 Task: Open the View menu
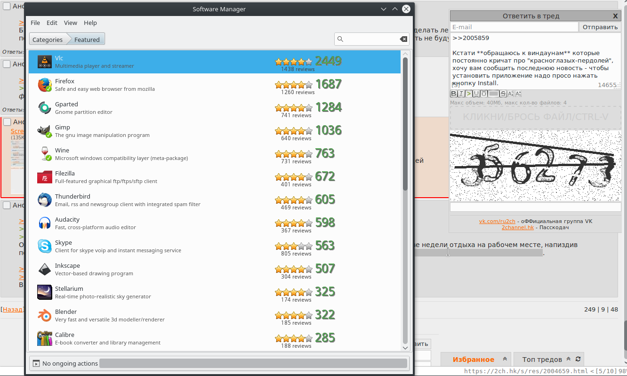pyautogui.click(x=71, y=23)
